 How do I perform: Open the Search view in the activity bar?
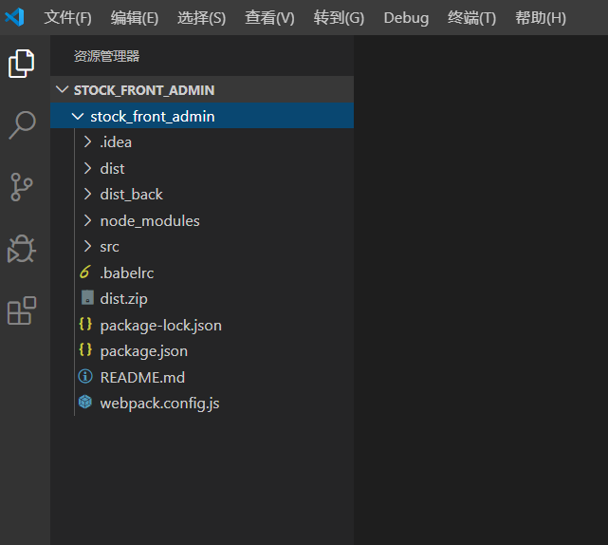pyautogui.click(x=22, y=125)
